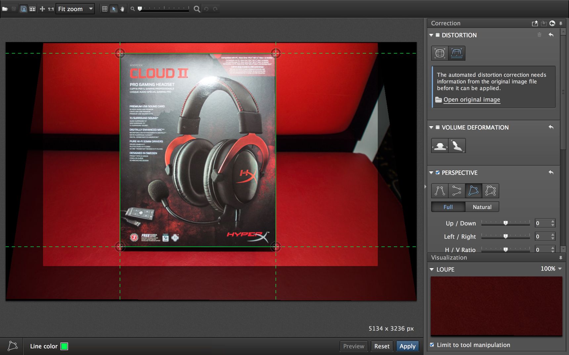This screenshot has width=569, height=355.
Task: Click the side-panel collapse arrow
Action: 425,187
